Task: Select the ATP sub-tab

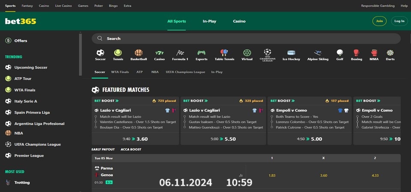Action: [140, 72]
